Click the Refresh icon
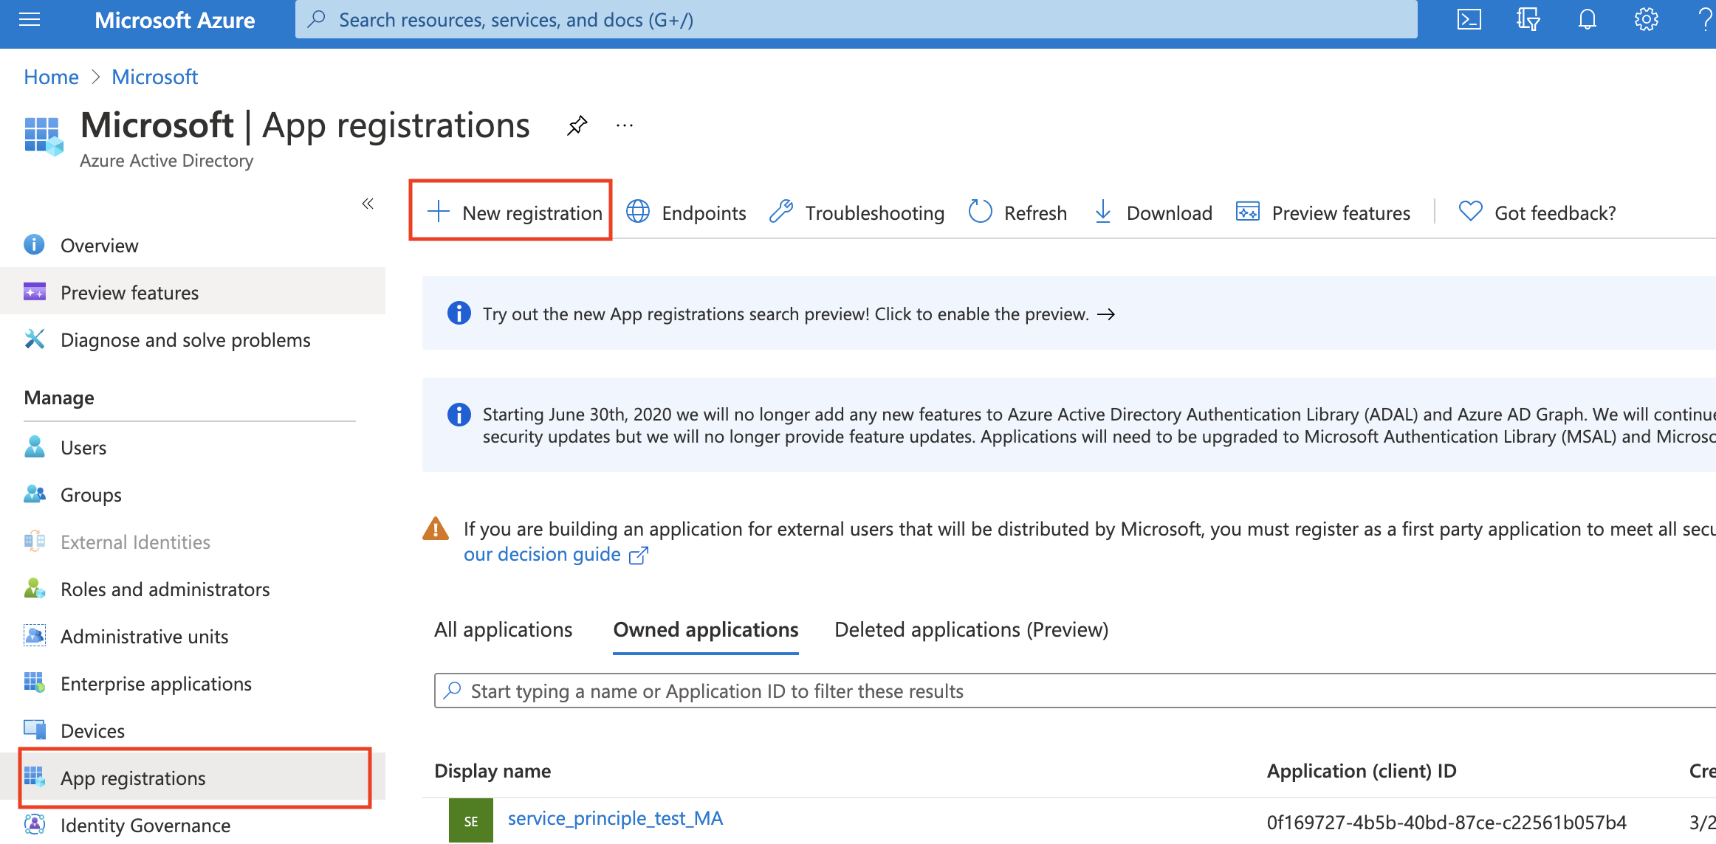The height and width of the screenshot is (844, 1716). click(981, 212)
